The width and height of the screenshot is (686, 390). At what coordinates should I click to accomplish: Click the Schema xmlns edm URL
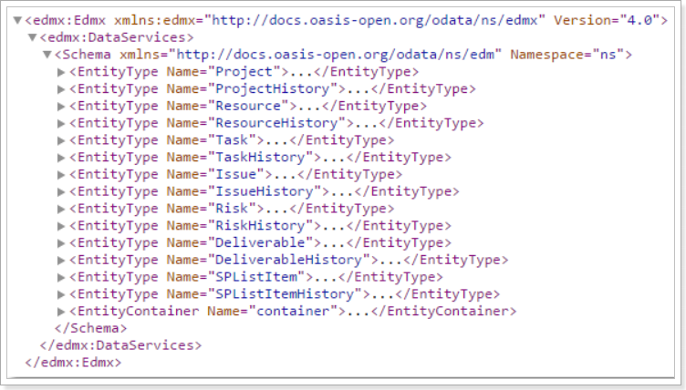pos(335,55)
